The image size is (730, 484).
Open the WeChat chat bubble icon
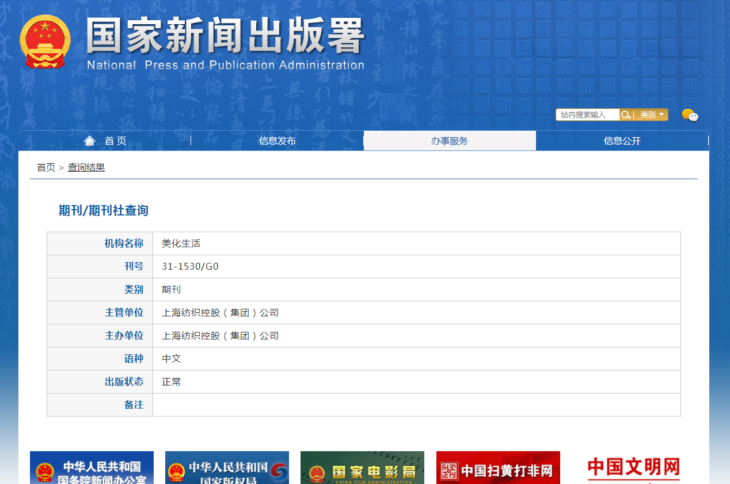click(x=690, y=115)
